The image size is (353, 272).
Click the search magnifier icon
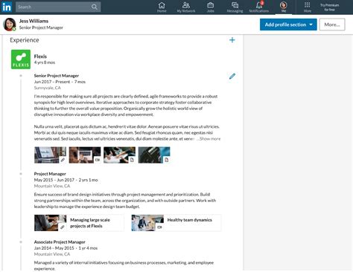pyautogui.click(x=95, y=7)
